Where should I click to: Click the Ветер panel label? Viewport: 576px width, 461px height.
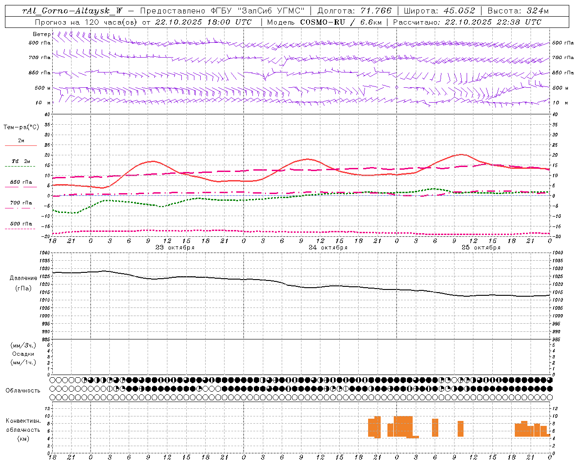click(41, 34)
